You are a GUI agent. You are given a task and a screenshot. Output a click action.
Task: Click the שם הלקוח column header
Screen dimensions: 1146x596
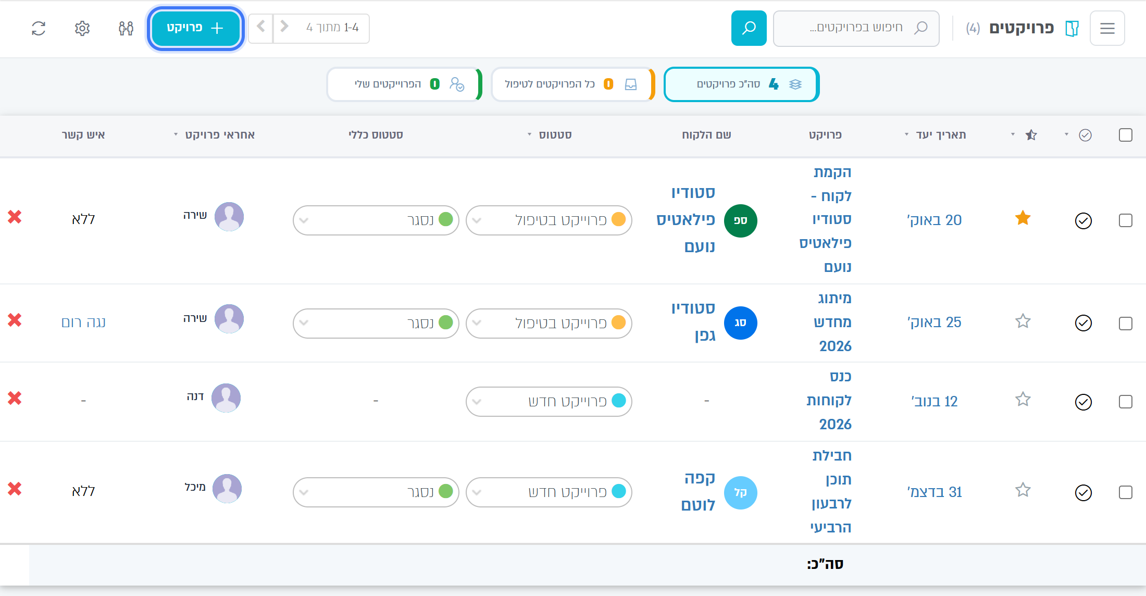click(x=706, y=135)
